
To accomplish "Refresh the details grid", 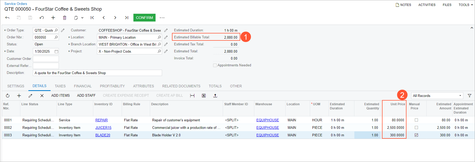I will 8,96.
